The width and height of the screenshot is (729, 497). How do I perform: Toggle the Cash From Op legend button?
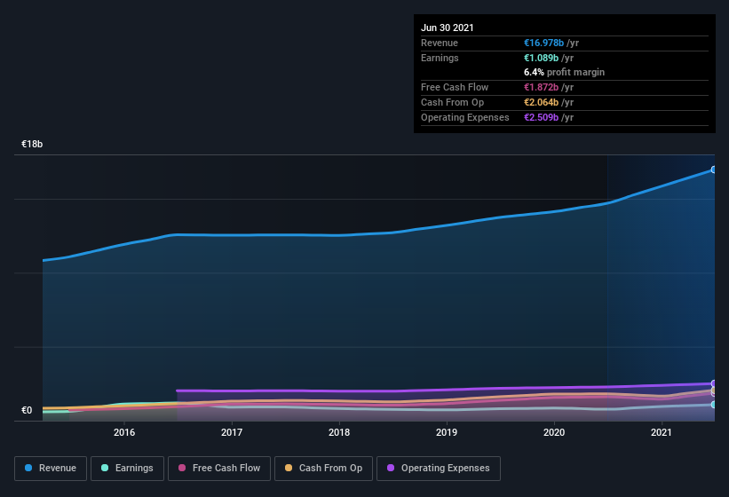click(x=323, y=469)
